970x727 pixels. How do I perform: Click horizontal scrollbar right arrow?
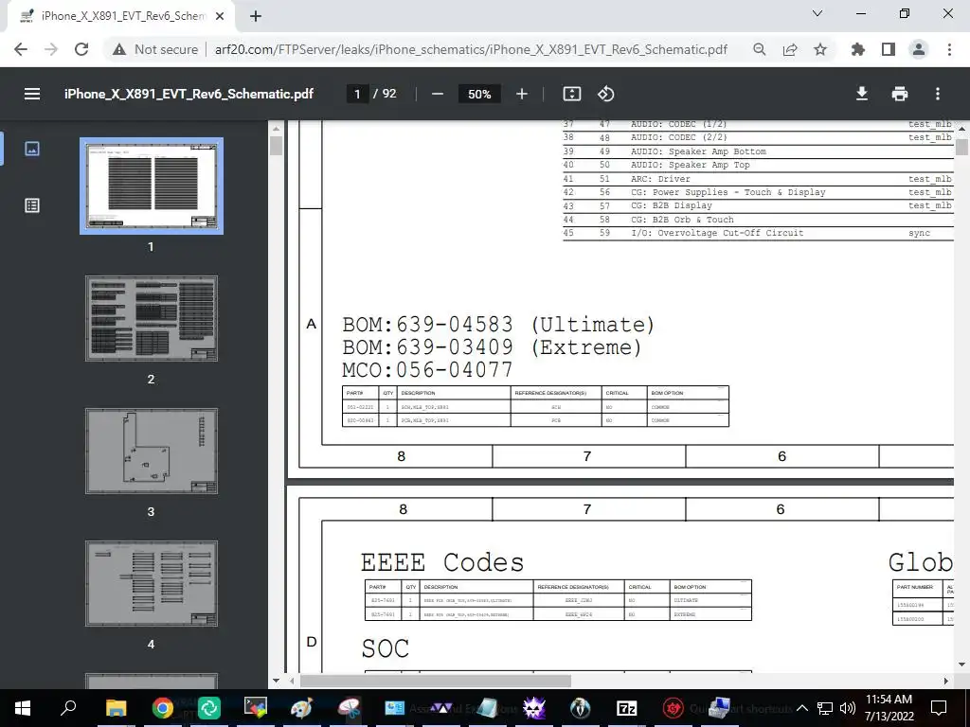tap(946, 681)
